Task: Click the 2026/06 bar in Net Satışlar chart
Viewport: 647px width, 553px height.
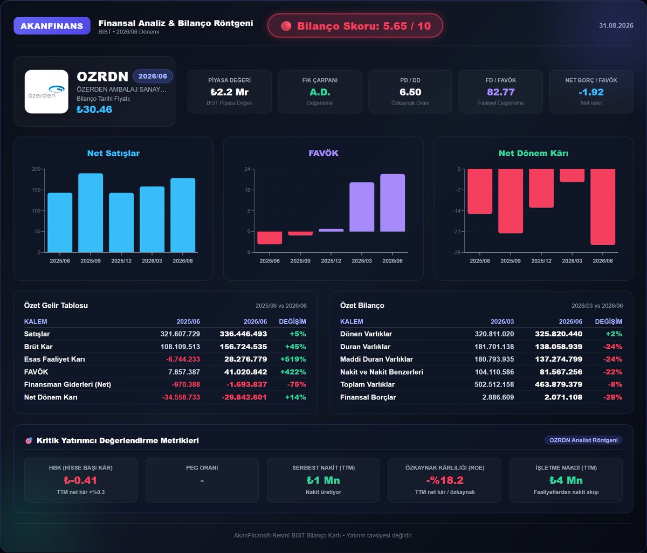Action: (x=183, y=215)
